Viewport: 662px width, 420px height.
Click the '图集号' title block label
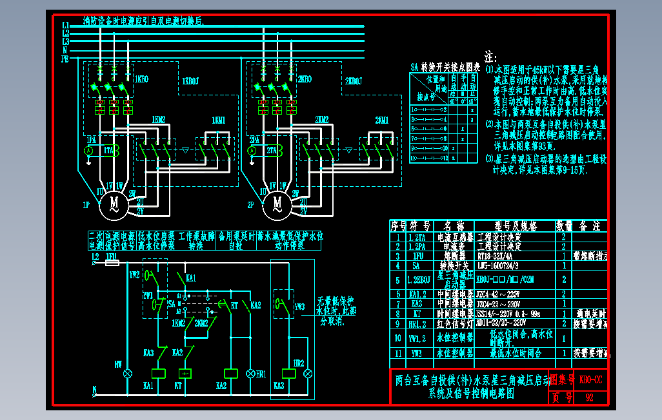pos(561,380)
